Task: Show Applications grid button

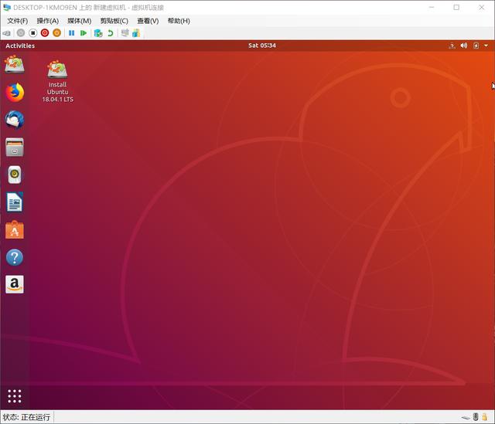Action: [15, 396]
